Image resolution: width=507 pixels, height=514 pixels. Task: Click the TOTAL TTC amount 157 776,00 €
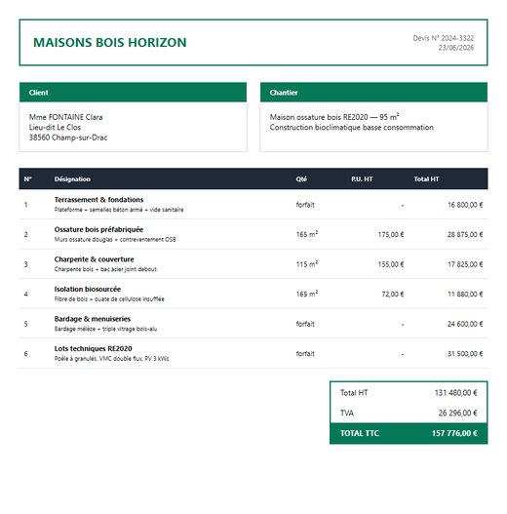click(454, 433)
